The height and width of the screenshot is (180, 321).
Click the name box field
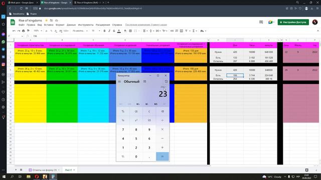pos(16,36)
